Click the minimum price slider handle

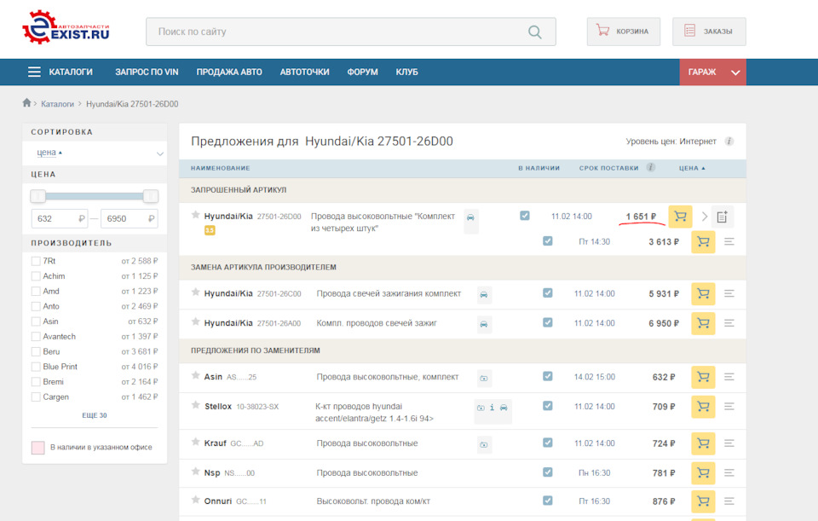pyautogui.click(x=38, y=196)
